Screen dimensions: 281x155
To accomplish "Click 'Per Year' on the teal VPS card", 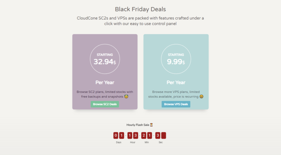I will pyautogui.click(x=176, y=82).
